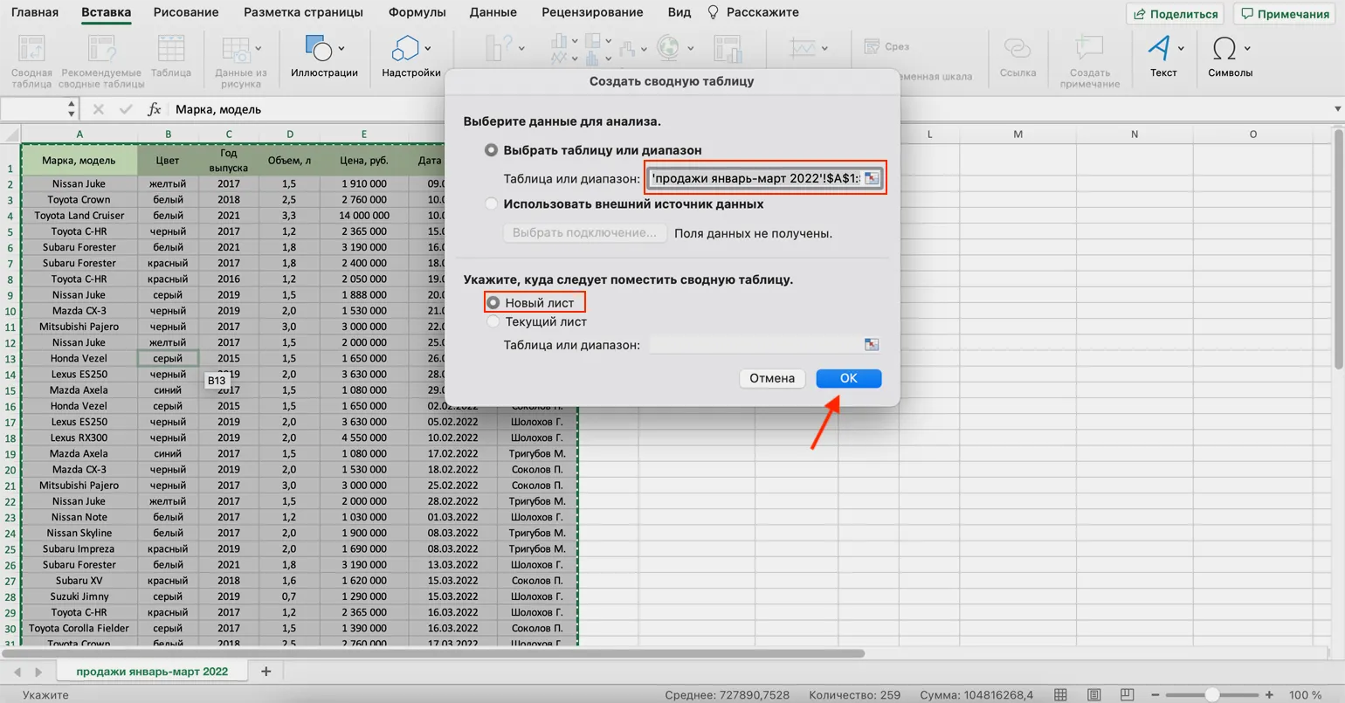This screenshot has width=1345, height=703.
Task: Open the Comments pane button
Action: tap(1285, 14)
